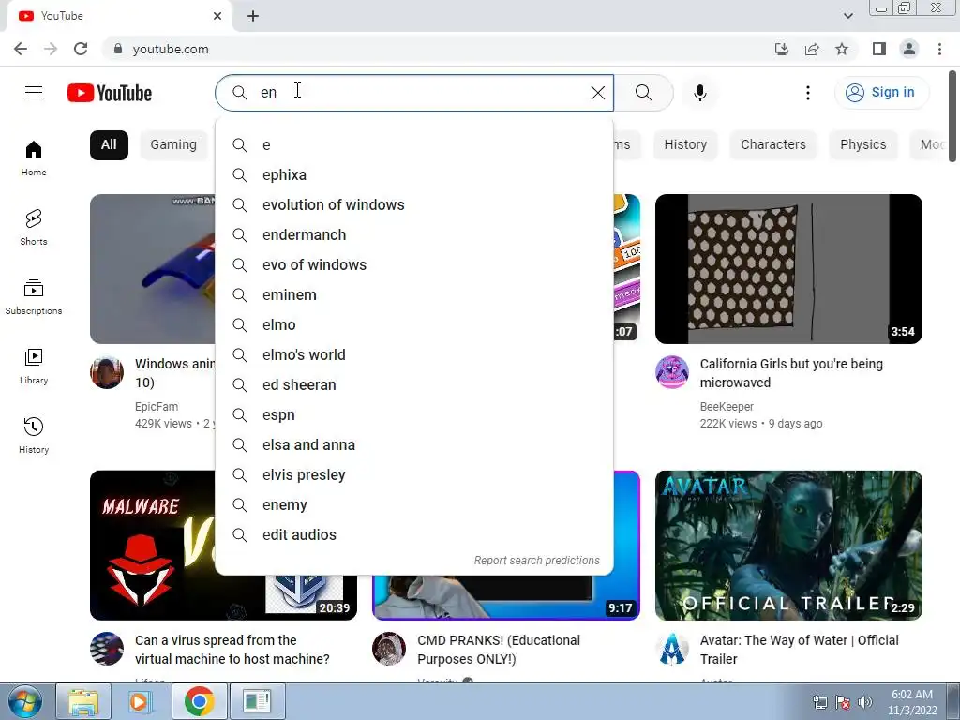The width and height of the screenshot is (960, 720).
Task: Open Windows Media Player from taskbar
Action: (x=141, y=701)
